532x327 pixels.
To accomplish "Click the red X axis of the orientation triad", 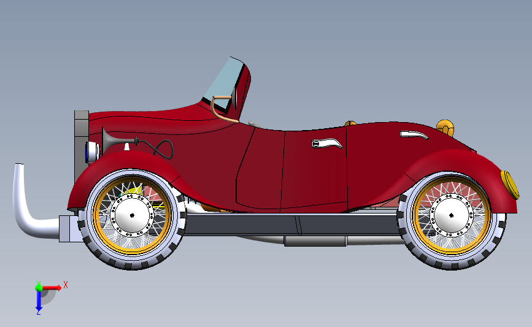I will (x=52, y=288).
